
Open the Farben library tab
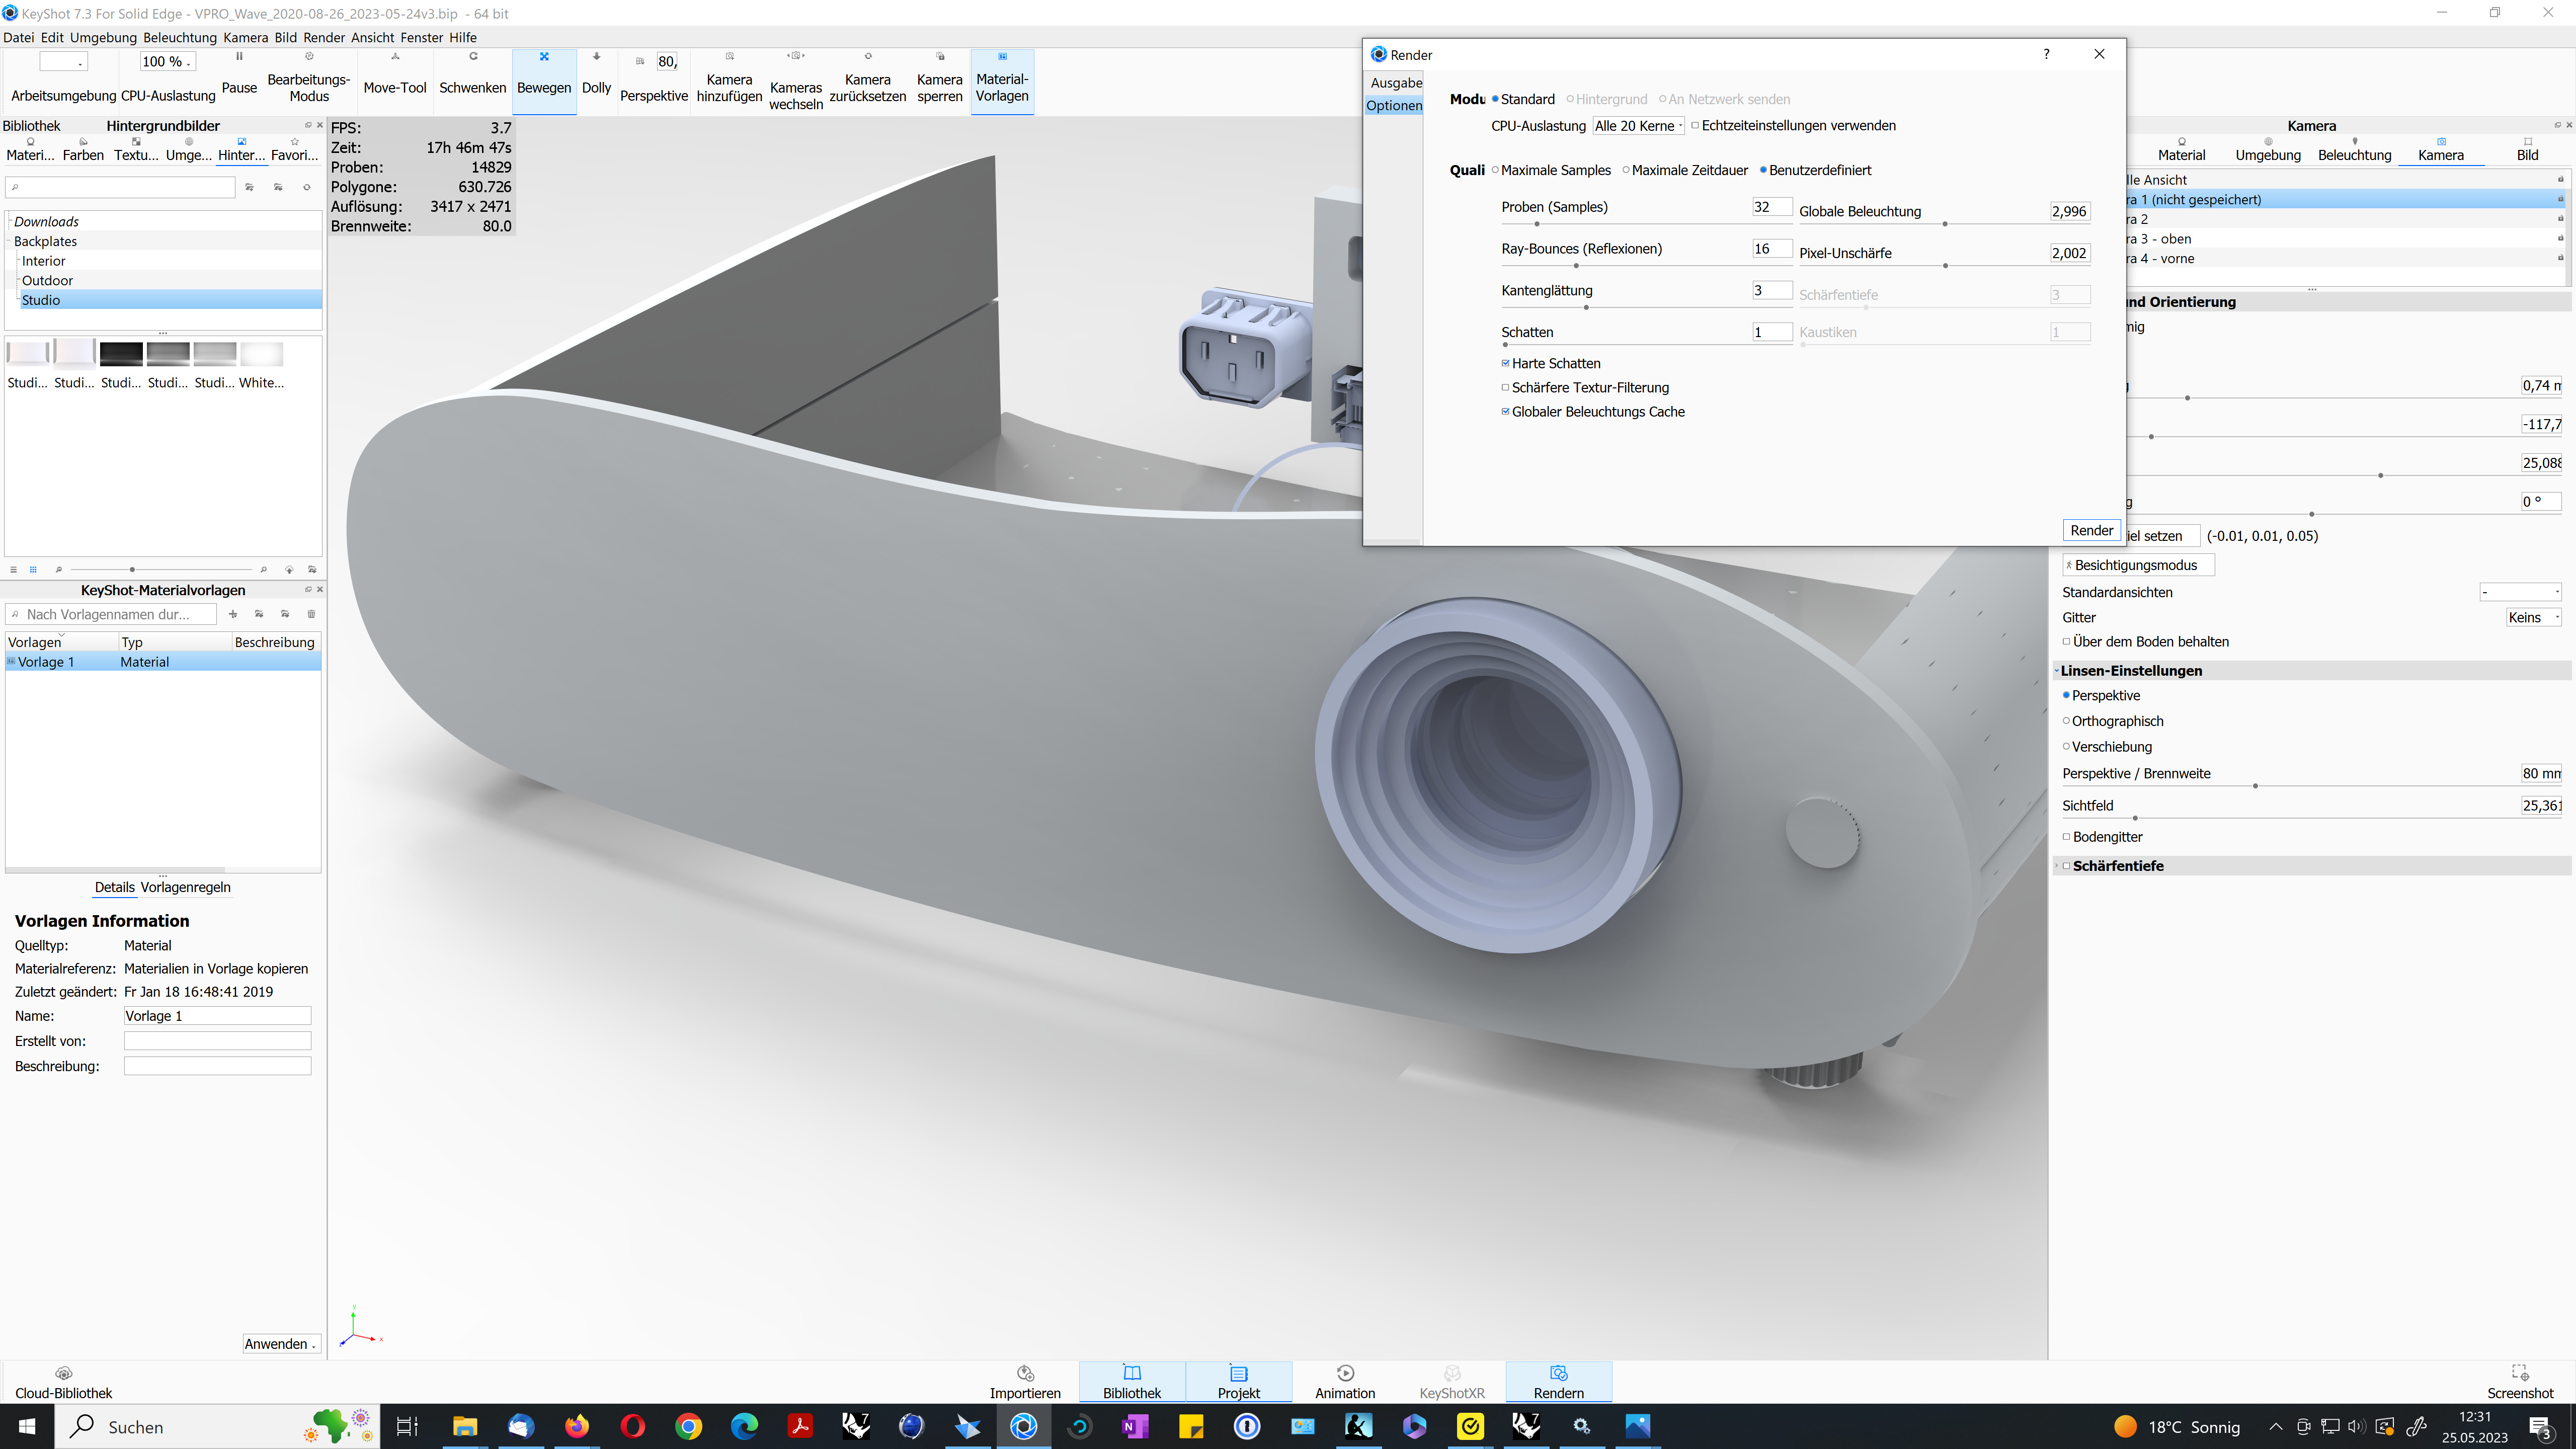point(83,149)
